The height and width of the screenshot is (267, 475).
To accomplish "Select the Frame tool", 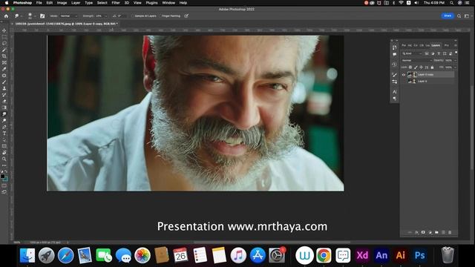I will click(x=4, y=62).
